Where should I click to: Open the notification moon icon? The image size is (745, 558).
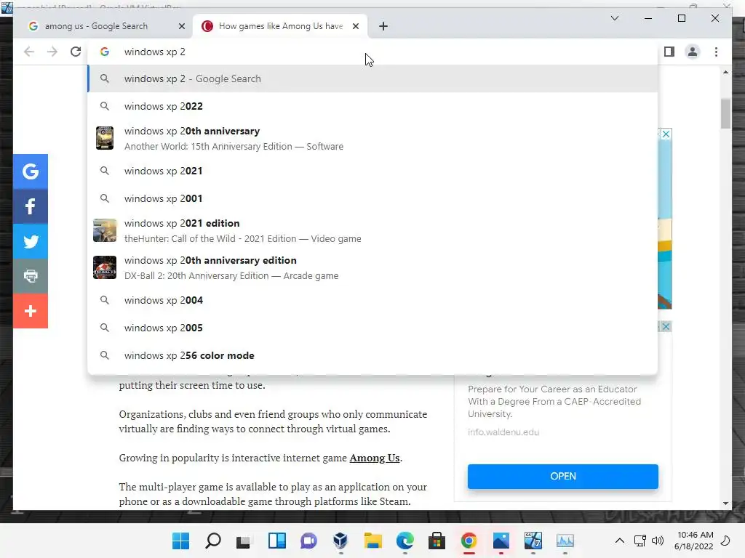click(x=725, y=541)
